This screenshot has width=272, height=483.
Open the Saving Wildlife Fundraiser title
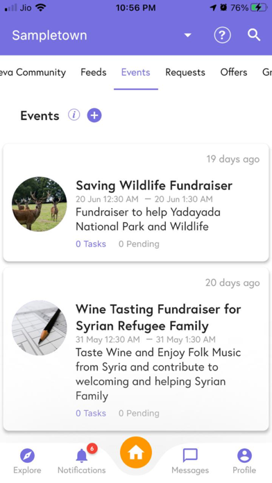click(154, 185)
